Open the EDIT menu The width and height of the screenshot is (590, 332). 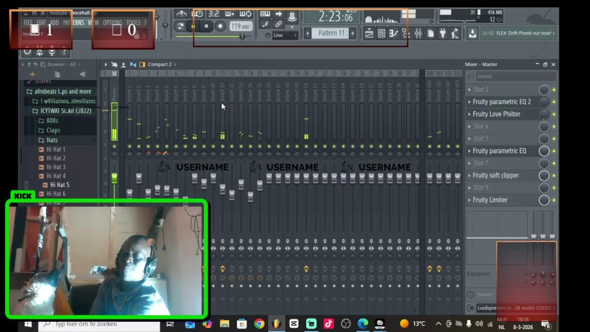tap(41, 22)
